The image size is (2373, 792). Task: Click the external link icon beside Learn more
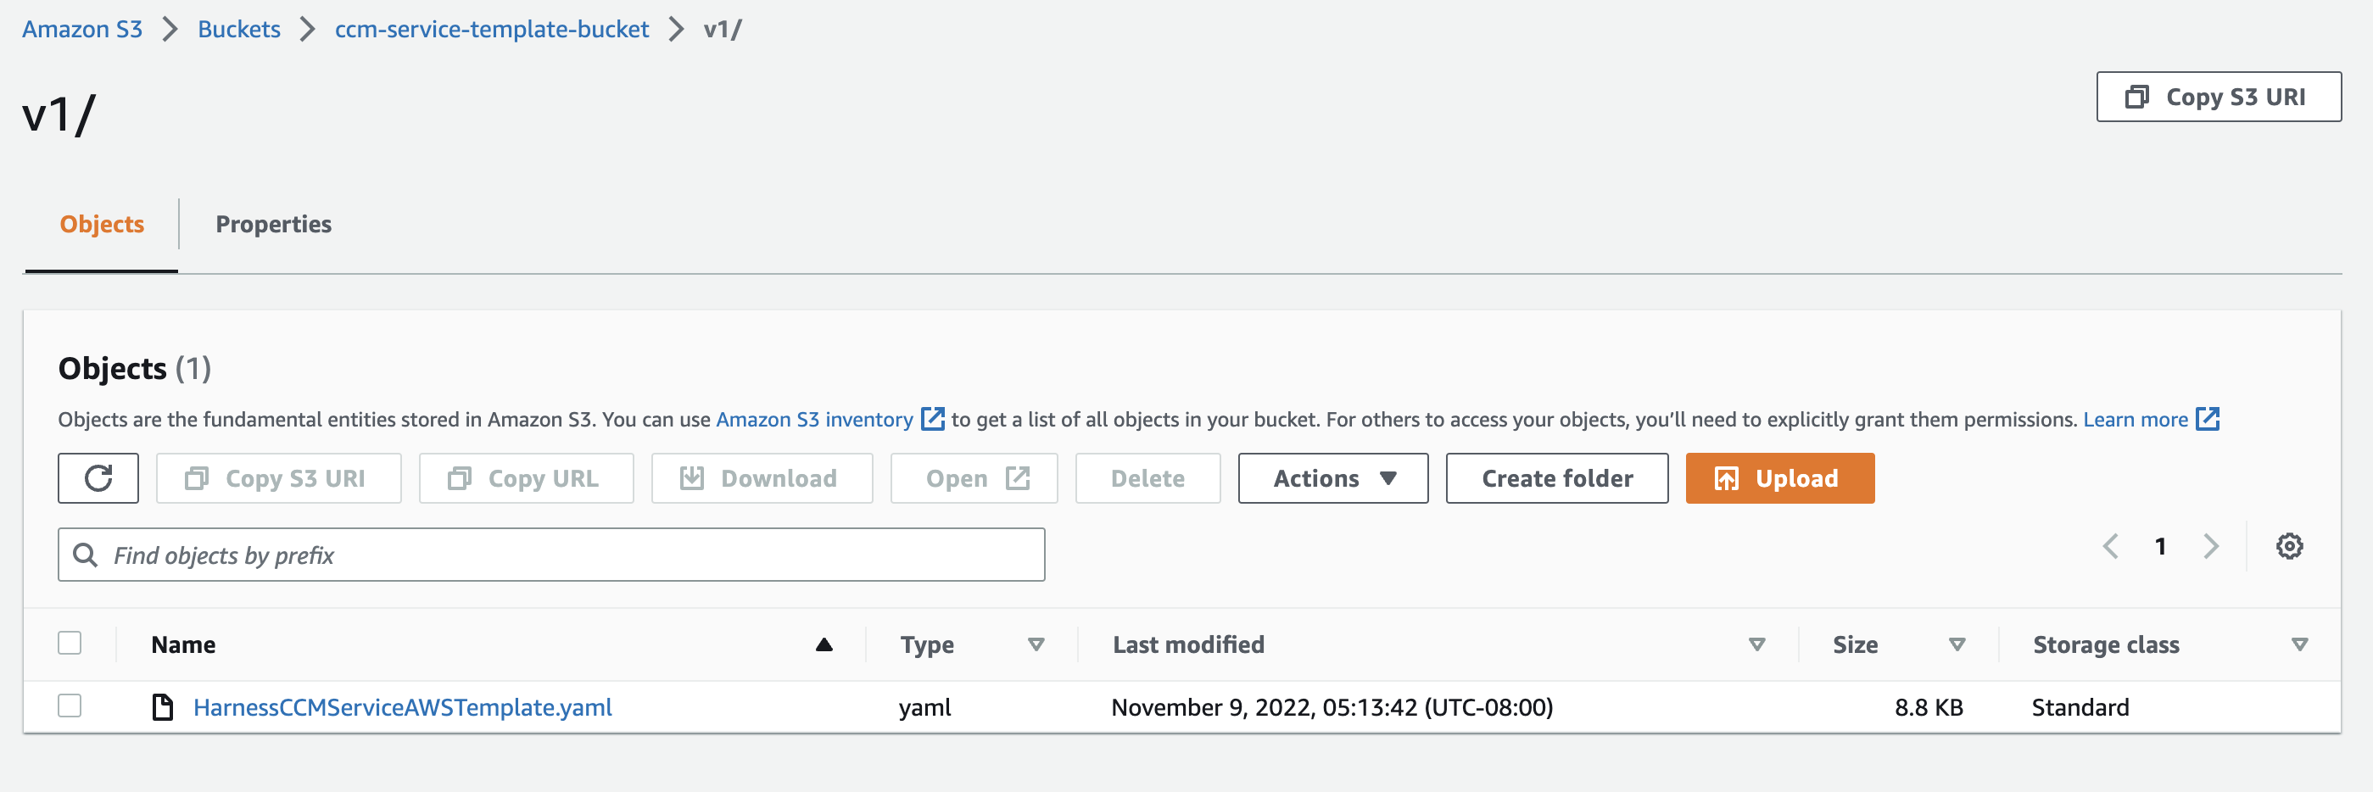[x=2208, y=419]
